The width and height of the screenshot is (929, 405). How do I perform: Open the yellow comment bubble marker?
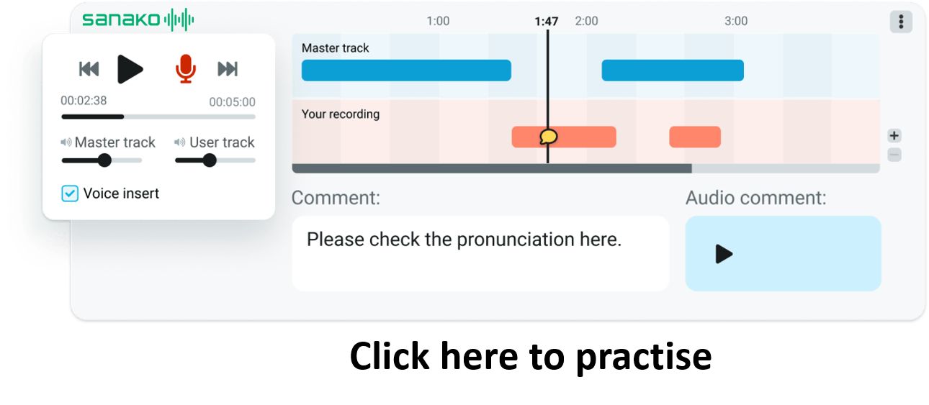pos(549,136)
